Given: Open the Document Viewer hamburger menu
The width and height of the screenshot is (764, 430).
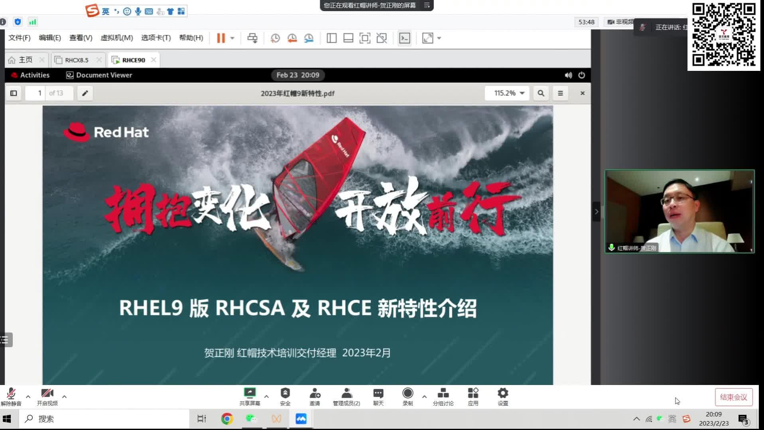Looking at the screenshot, I should point(560,93).
